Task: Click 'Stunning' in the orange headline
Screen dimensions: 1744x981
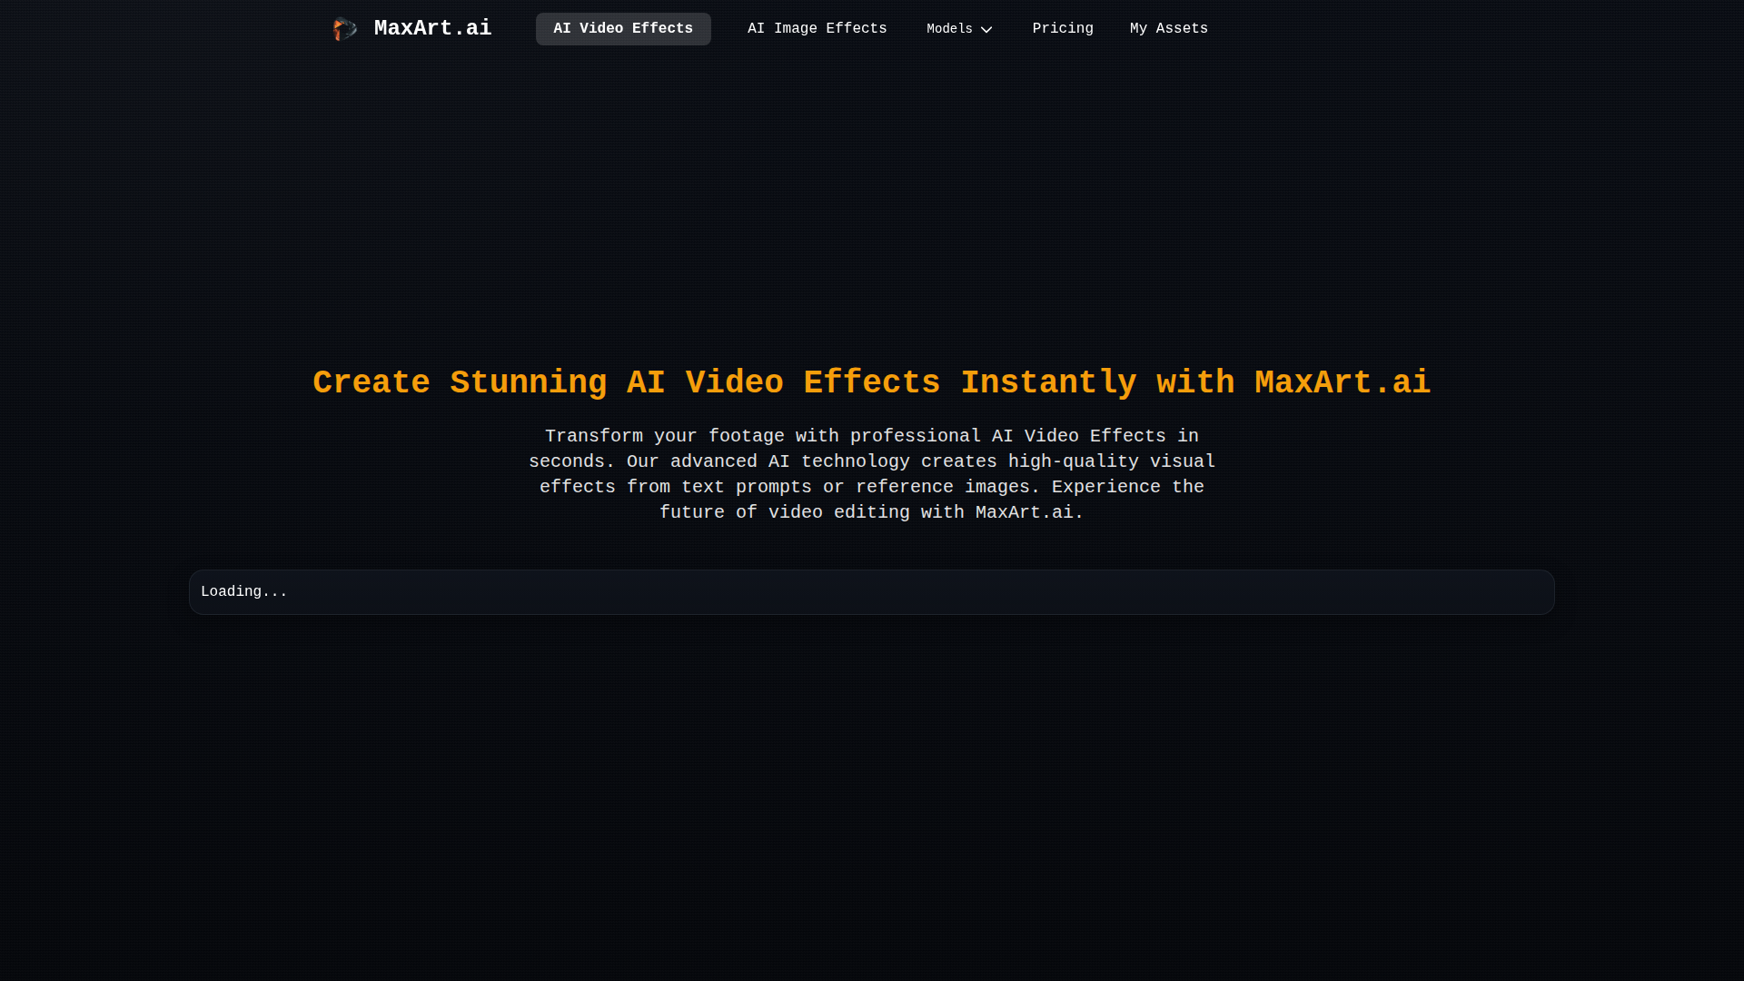Action: click(x=528, y=383)
